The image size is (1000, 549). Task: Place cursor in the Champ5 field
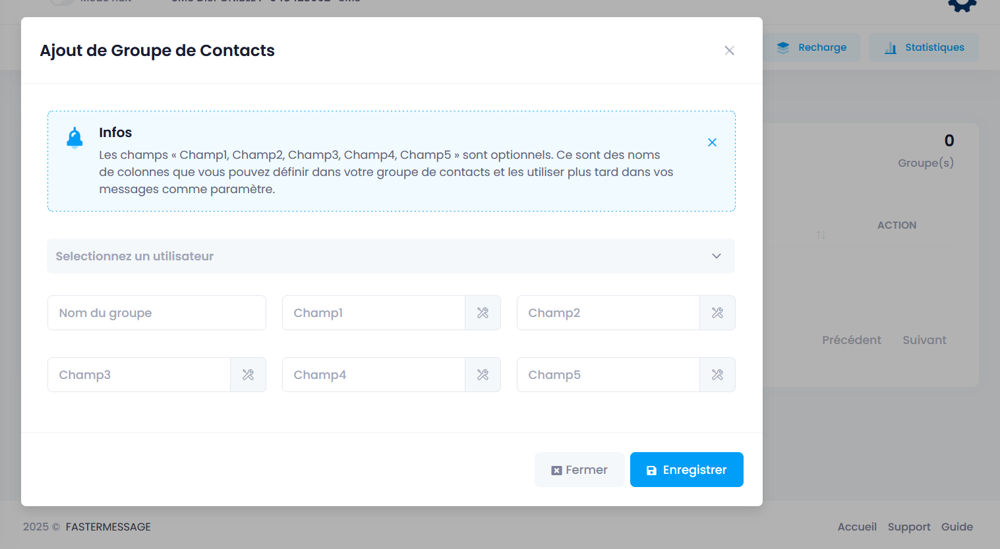tap(608, 375)
